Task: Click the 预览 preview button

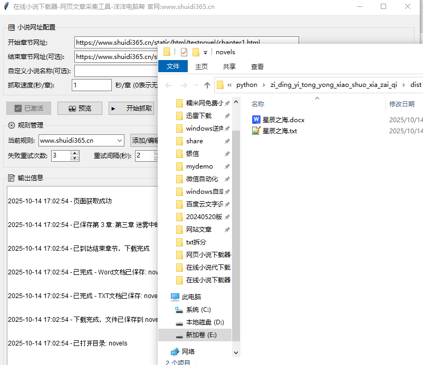Action: (x=80, y=108)
